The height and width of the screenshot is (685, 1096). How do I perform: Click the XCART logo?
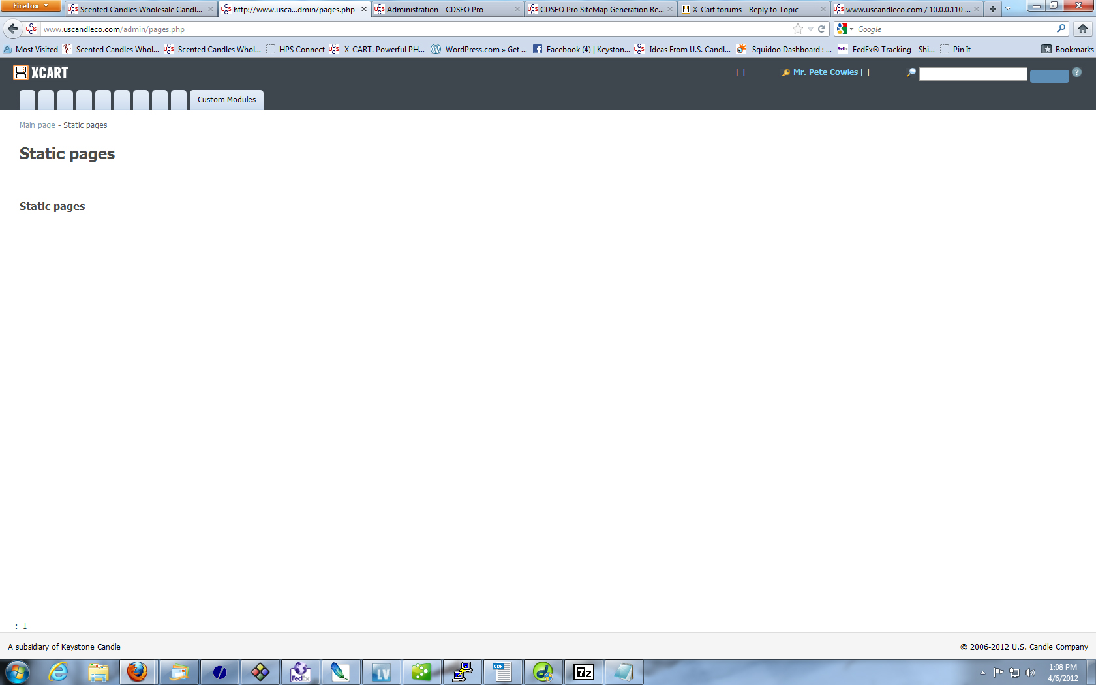click(x=40, y=72)
